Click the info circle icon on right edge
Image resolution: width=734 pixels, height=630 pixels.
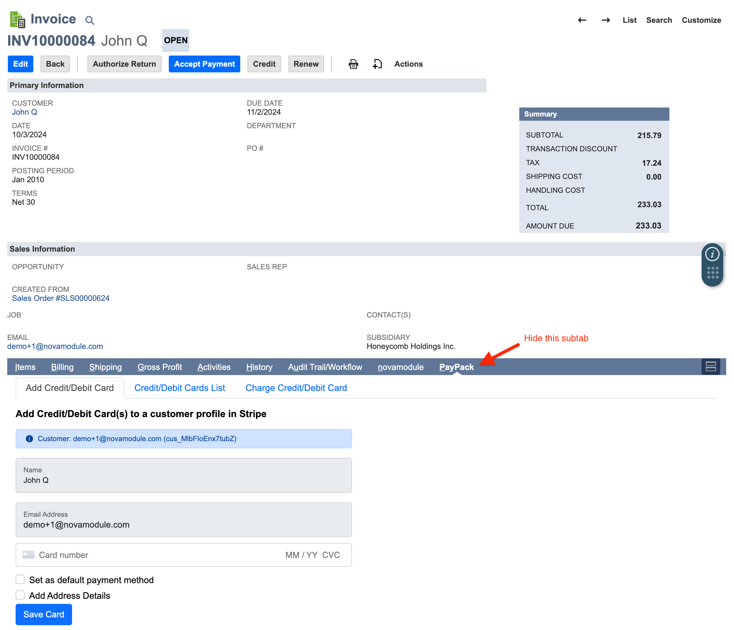[x=712, y=254]
